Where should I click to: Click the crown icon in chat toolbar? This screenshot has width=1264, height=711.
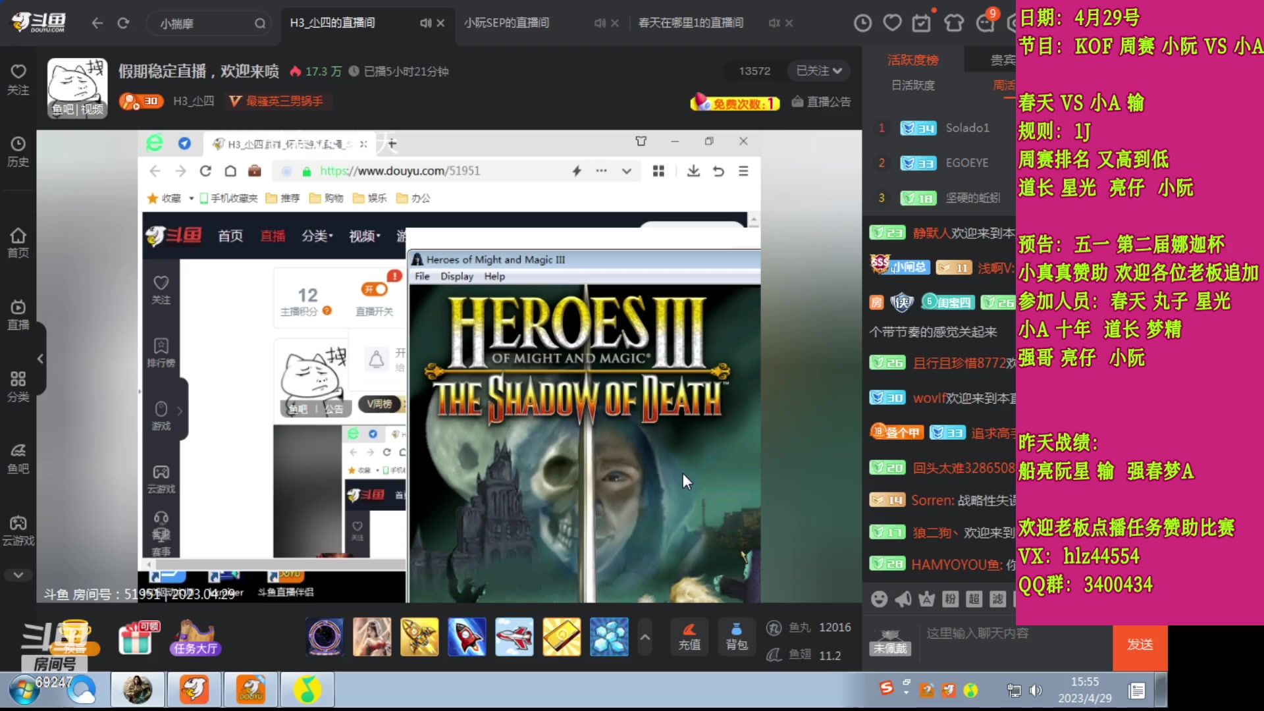[926, 598]
